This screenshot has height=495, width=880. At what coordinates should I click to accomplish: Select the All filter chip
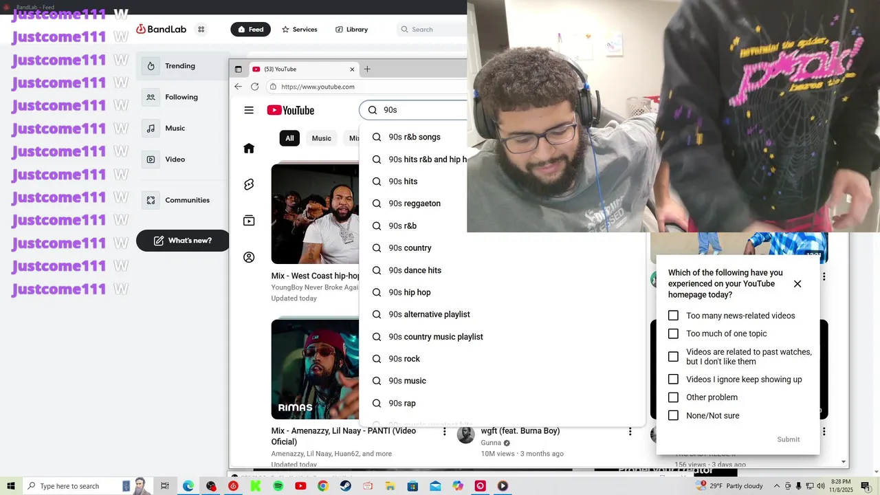point(289,138)
